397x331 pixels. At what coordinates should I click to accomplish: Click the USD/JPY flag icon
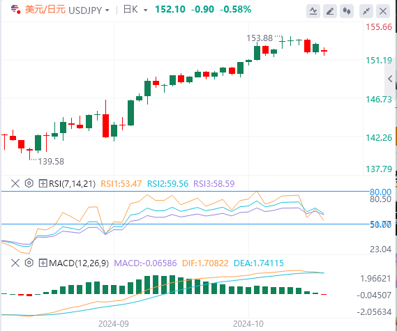coord(15,9)
